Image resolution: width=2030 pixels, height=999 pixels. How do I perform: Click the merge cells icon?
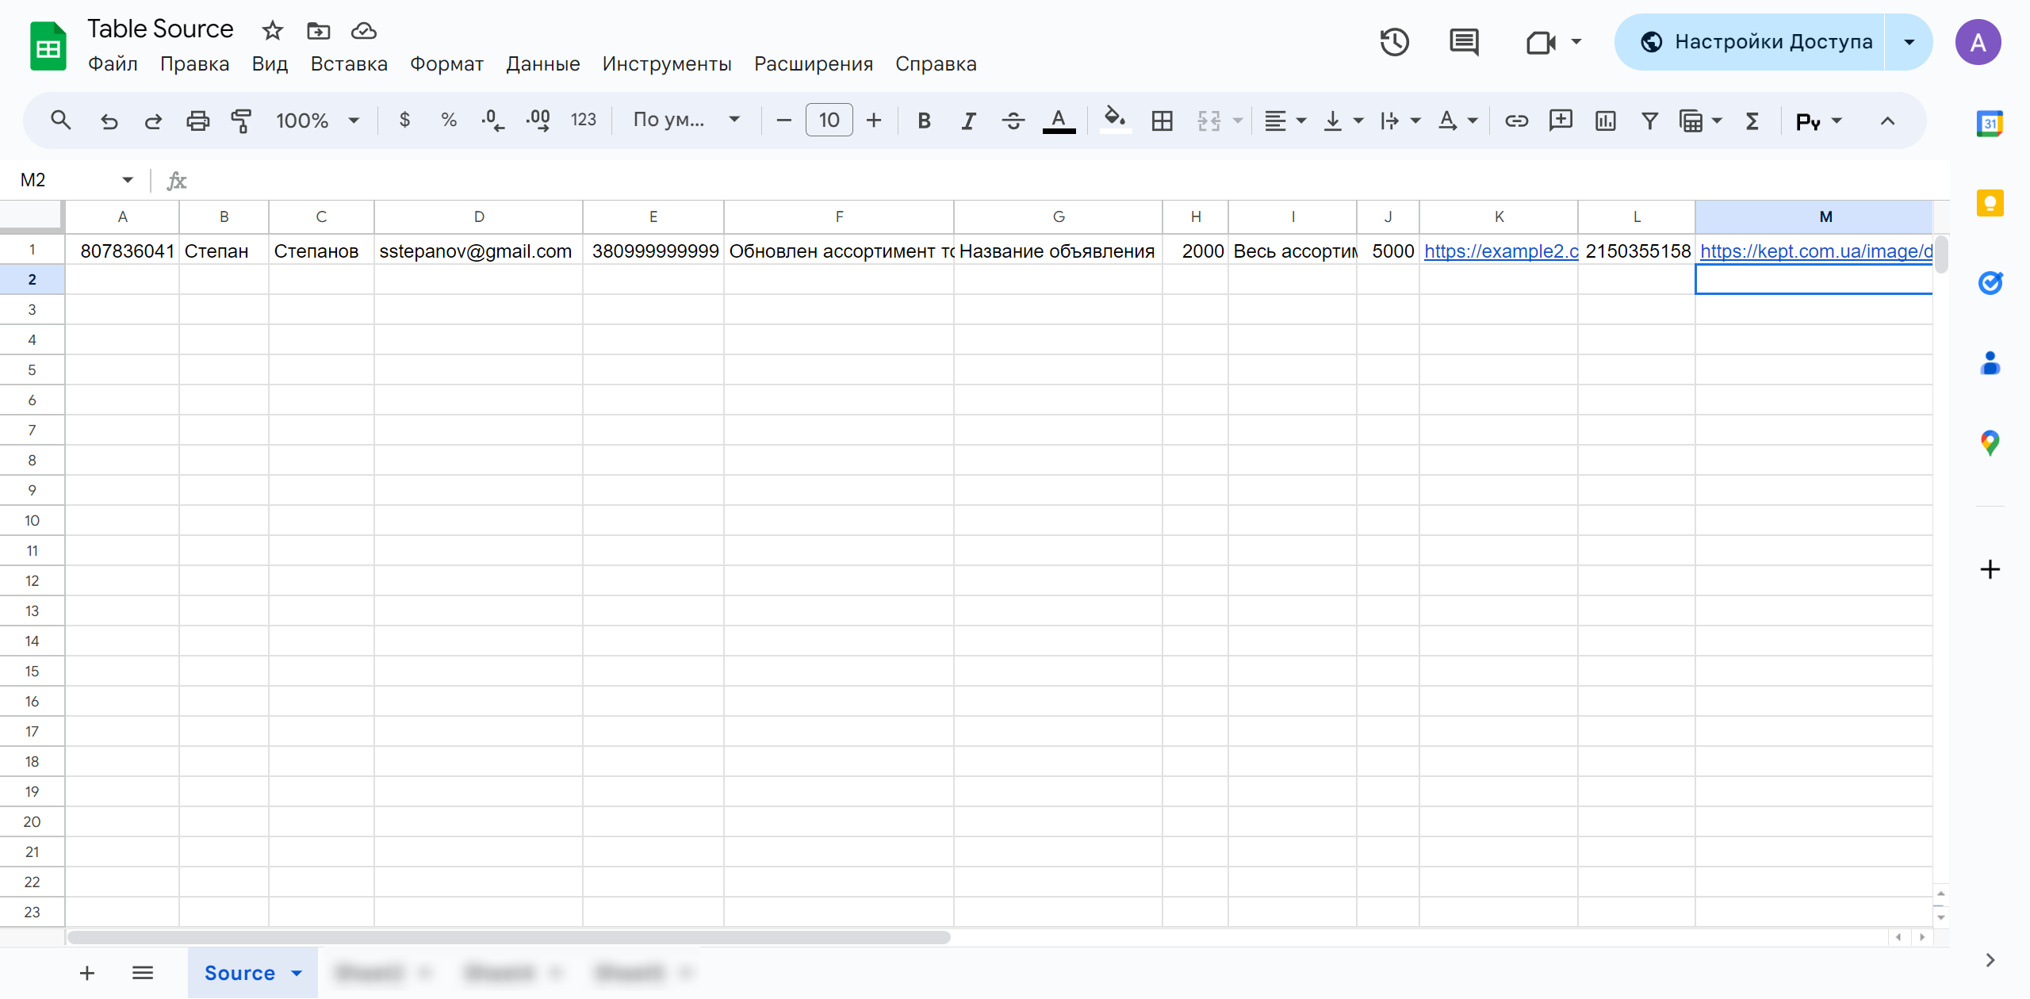(x=1208, y=119)
